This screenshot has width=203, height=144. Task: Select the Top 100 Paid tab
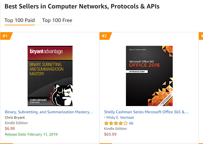(20, 20)
